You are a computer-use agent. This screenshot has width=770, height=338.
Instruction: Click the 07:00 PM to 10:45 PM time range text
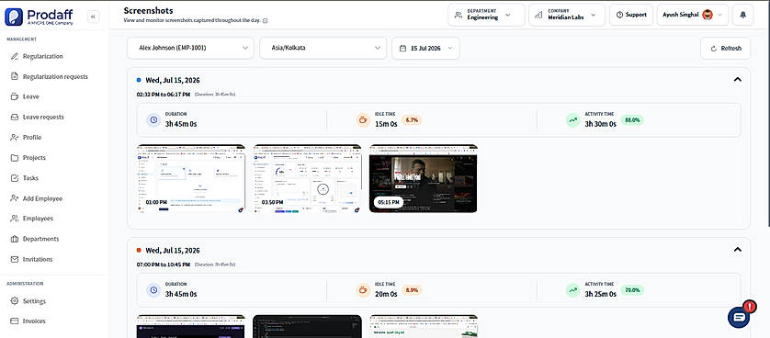[163, 265]
